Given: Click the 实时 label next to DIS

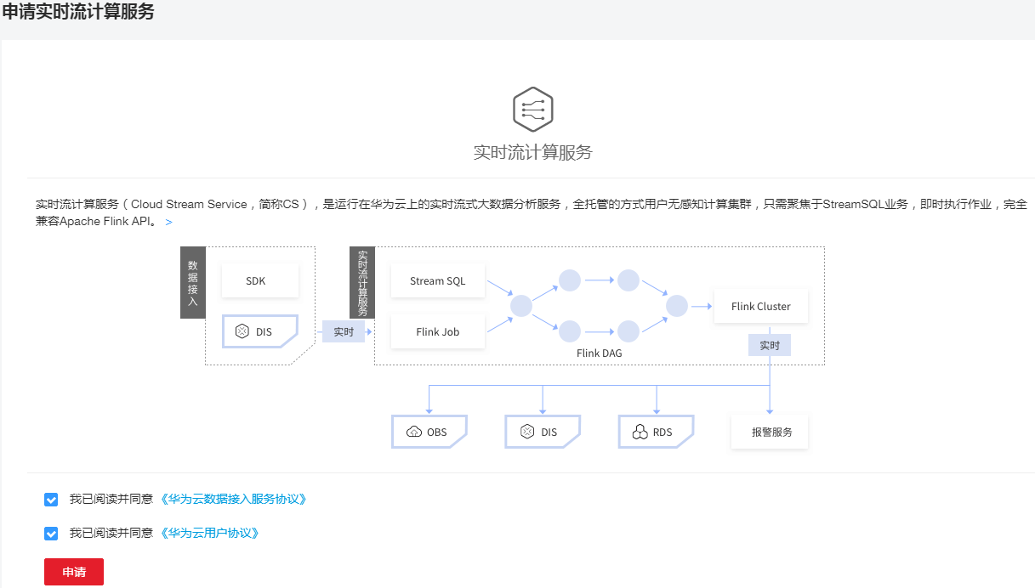Looking at the screenshot, I should coord(344,331).
